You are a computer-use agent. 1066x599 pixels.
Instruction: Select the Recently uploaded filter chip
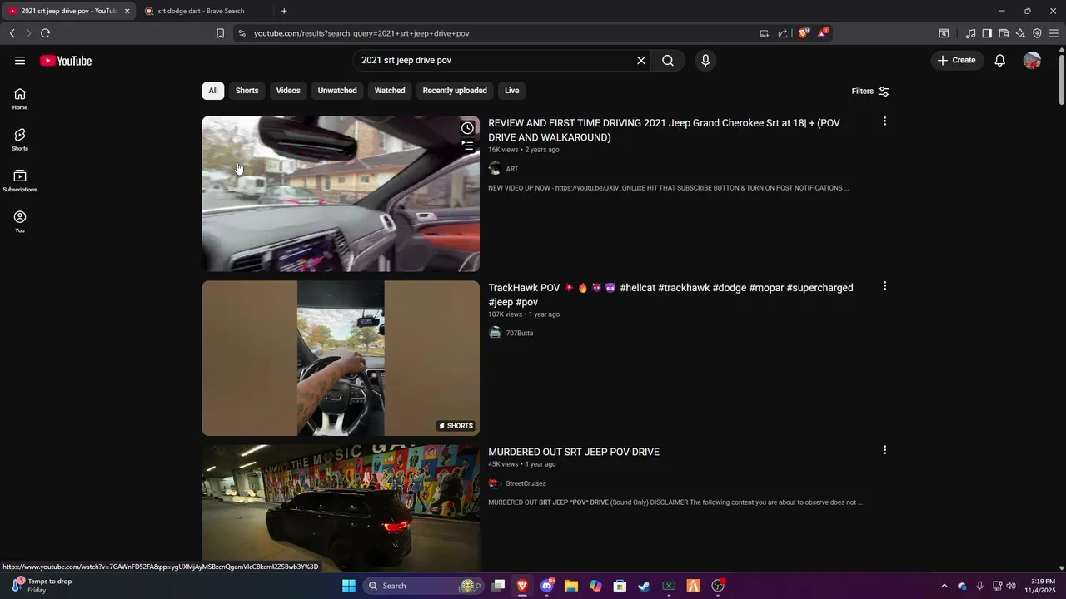[455, 91]
